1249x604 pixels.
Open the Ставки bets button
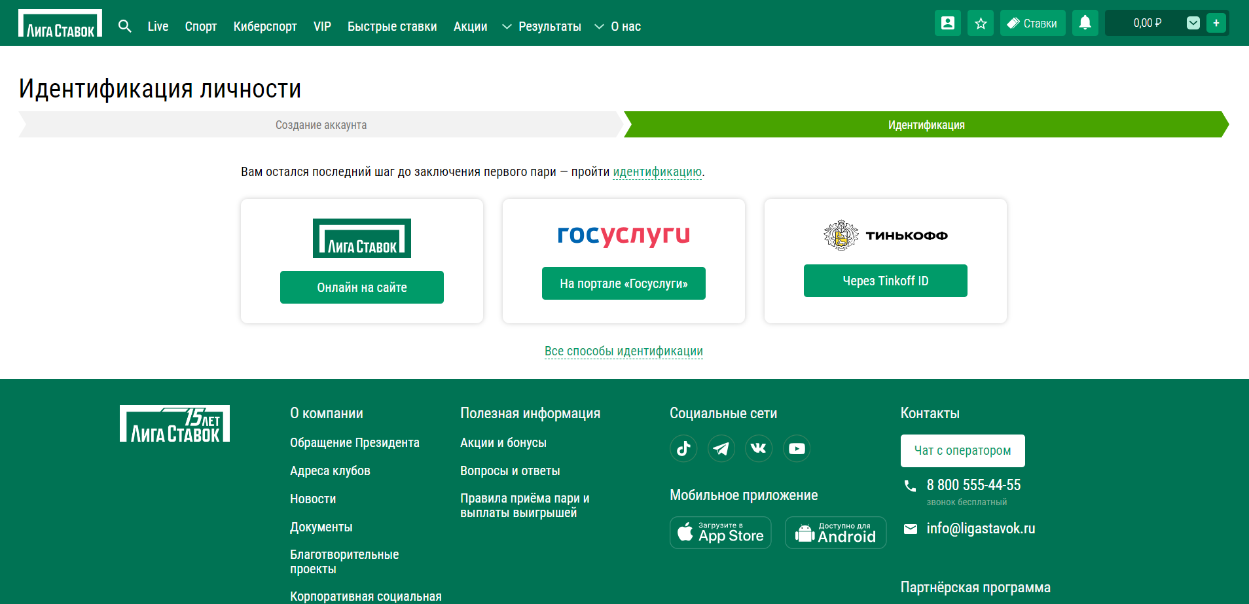(1032, 23)
